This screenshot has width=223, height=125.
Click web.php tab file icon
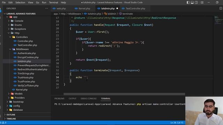(x=54, y=8)
